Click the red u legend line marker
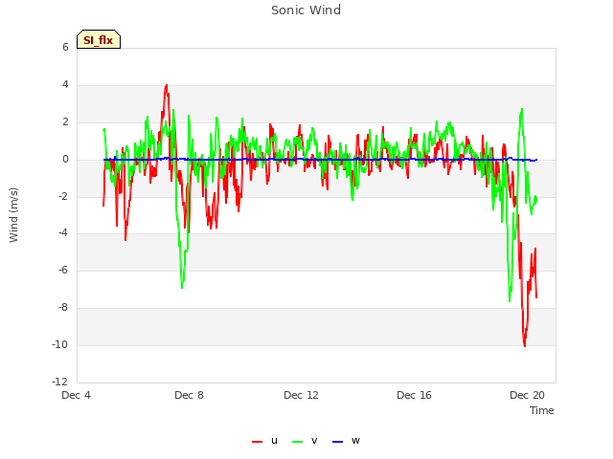The width and height of the screenshot is (613, 459). click(258, 442)
